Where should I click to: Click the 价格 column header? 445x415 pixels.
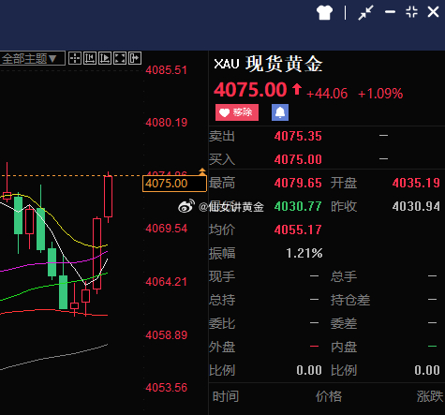(329, 396)
